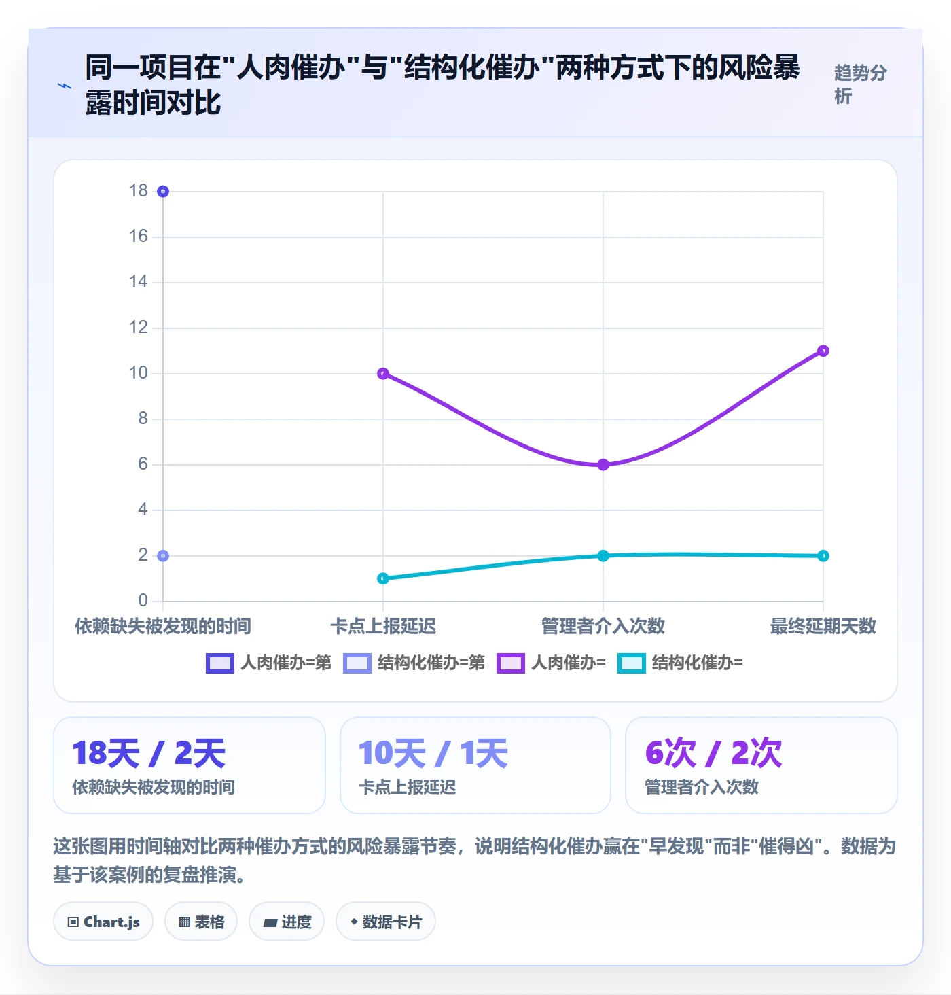Screen dimensions: 951x995
Task: Click the lightning bolt icon beside the title
Action: tap(65, 86)
